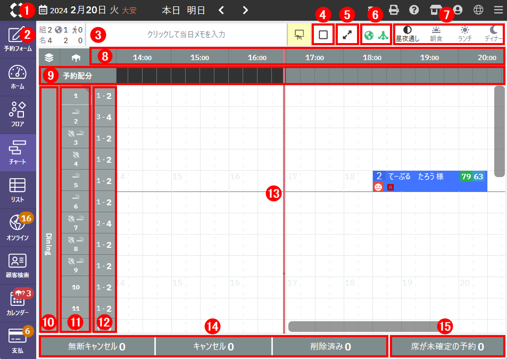Open the date picker showing 2月20日
The image size is (507, 359).
(x=80, y=10)
